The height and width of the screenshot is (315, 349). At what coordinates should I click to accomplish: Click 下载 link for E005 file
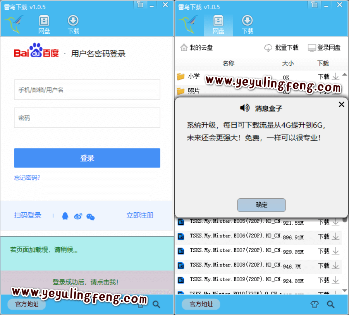pos(323,222)
